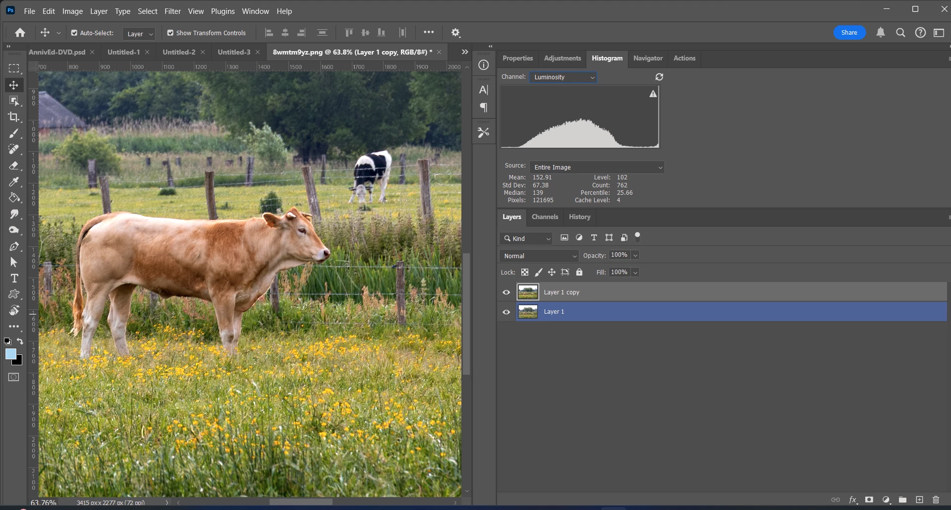The height and width of the screenshot is (510, 951).
Task: Select the Paint Bucket tool
Action: (14, 198)
